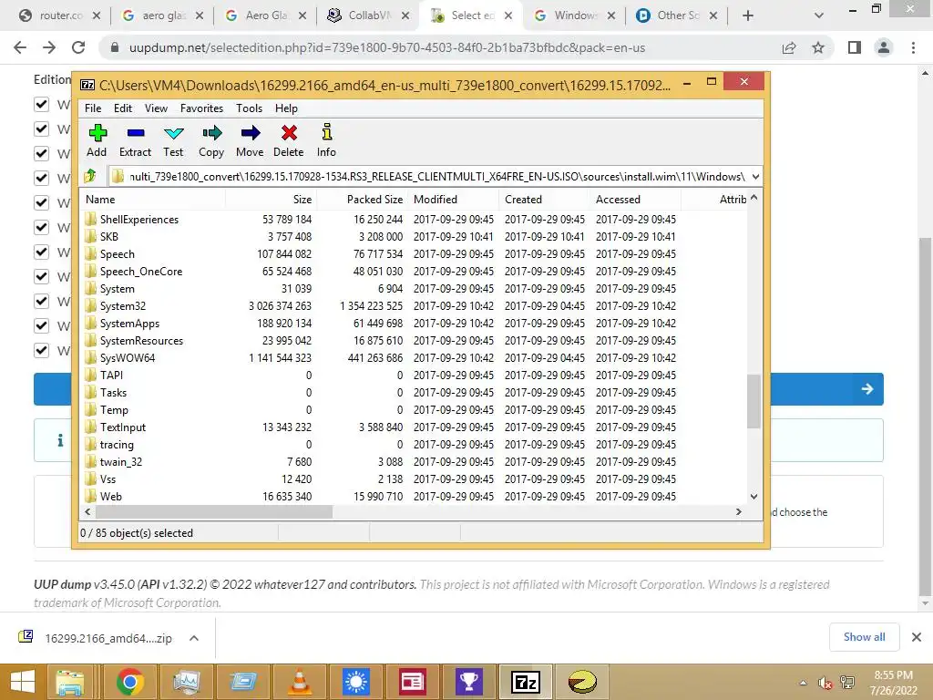Open the Chrome tab search dropdown
Image resolution: width=933 pixels, height=700 pixels.
819,15
